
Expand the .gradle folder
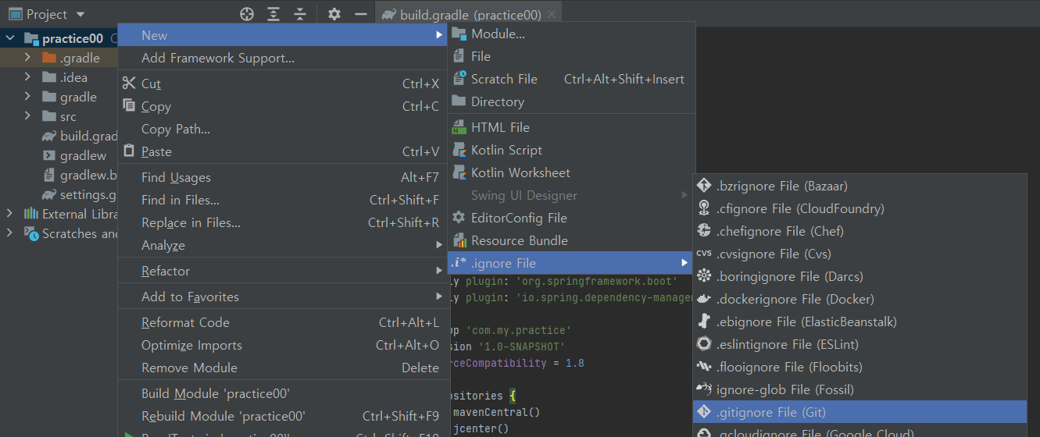[27, 58]
